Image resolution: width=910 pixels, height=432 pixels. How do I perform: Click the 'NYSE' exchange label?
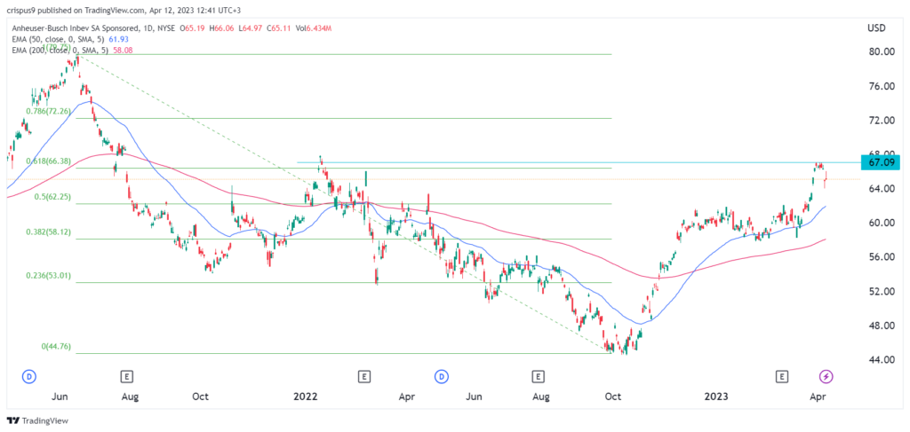[164, 27]
